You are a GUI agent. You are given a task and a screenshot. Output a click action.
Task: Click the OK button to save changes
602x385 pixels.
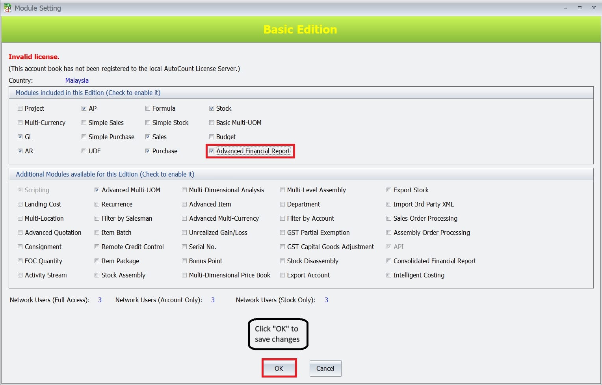pos(279,368)
